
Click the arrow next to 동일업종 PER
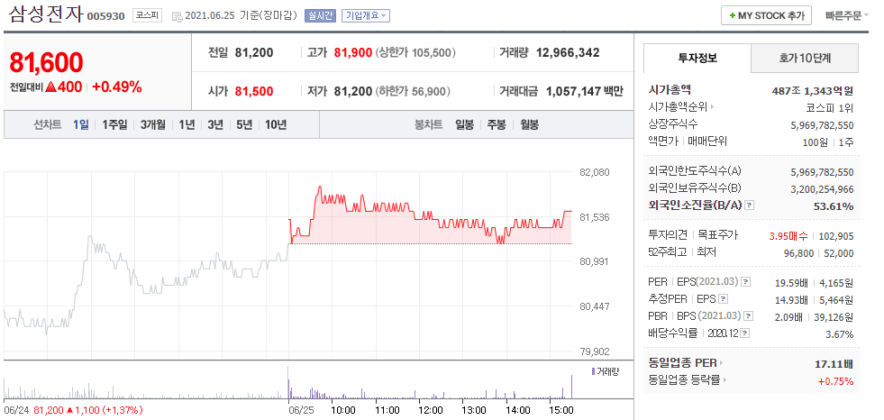click(x=721, y=363)
